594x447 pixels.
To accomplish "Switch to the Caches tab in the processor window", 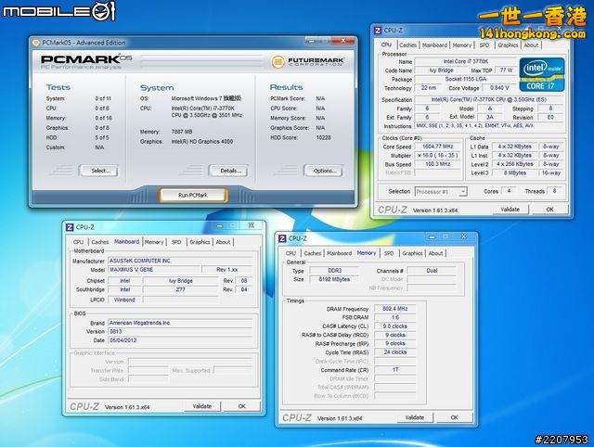I will pos(407,45).
